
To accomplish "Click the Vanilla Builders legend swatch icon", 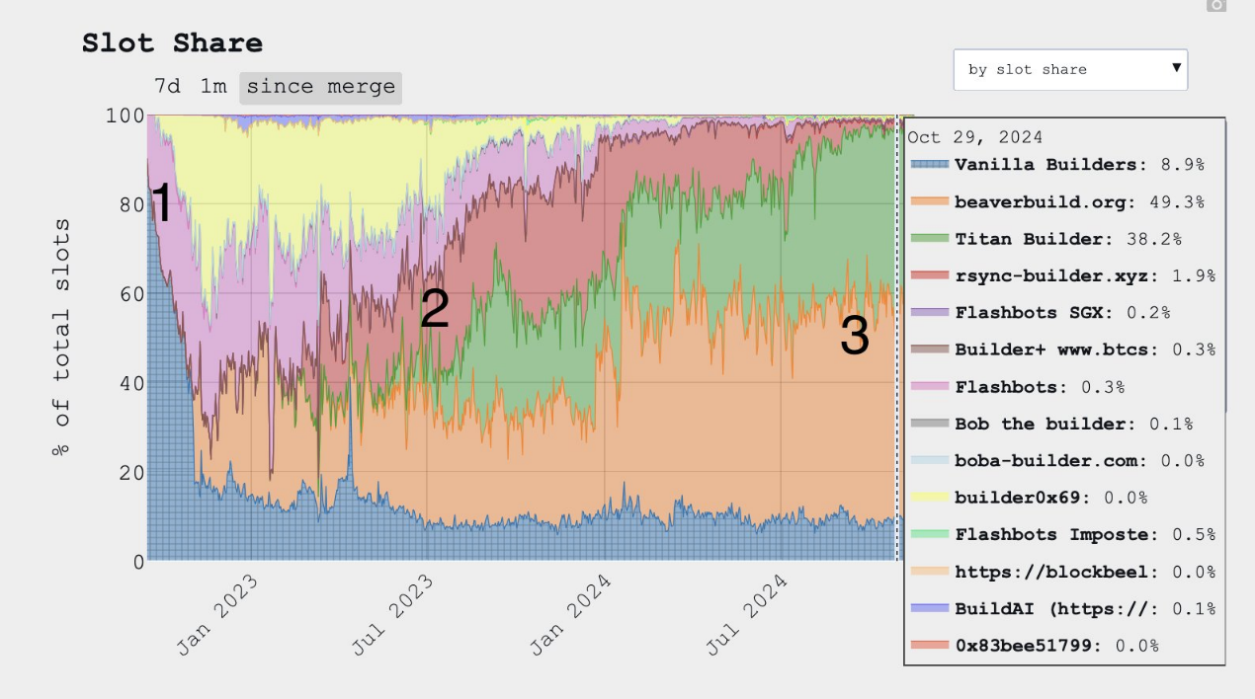I will pyautogui.click(x=929, y=165).
